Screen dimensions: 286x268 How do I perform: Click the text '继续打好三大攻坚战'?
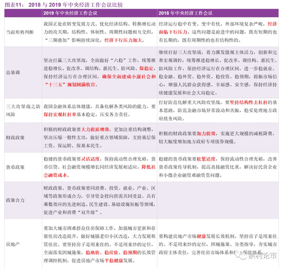(180, 52)
